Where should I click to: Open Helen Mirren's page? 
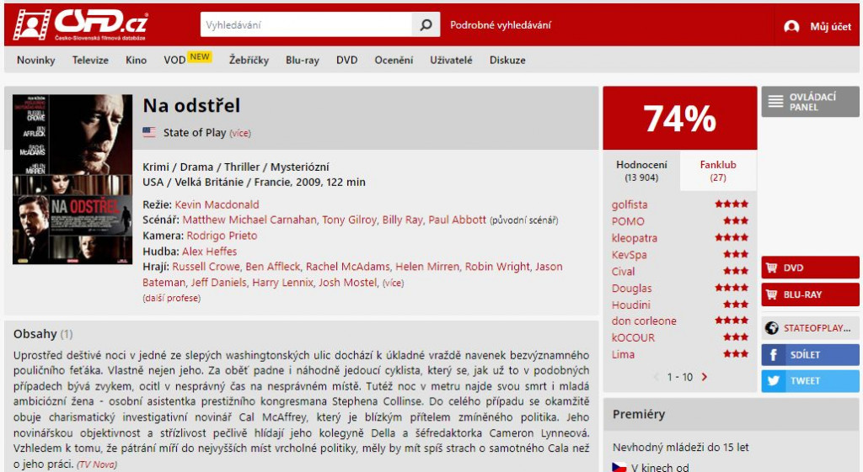pyautogui.click(x=427, y=267)
